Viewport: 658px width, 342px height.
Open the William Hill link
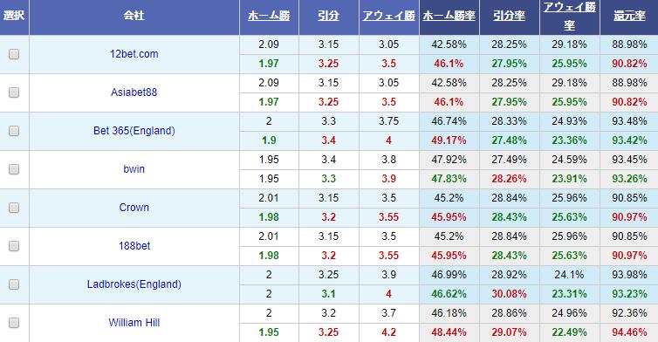click(x=134, y=323)
